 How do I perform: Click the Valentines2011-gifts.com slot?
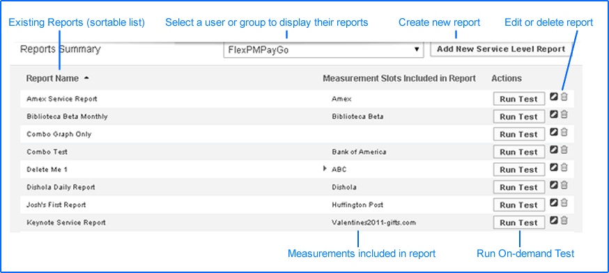pyautogui.click(x=374, y=223)
